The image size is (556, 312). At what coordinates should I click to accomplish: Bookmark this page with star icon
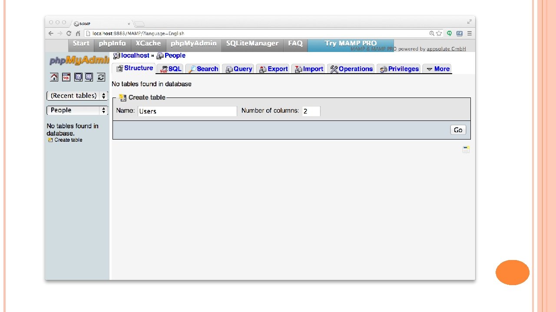pyautogui.click(x=439, y=33)
